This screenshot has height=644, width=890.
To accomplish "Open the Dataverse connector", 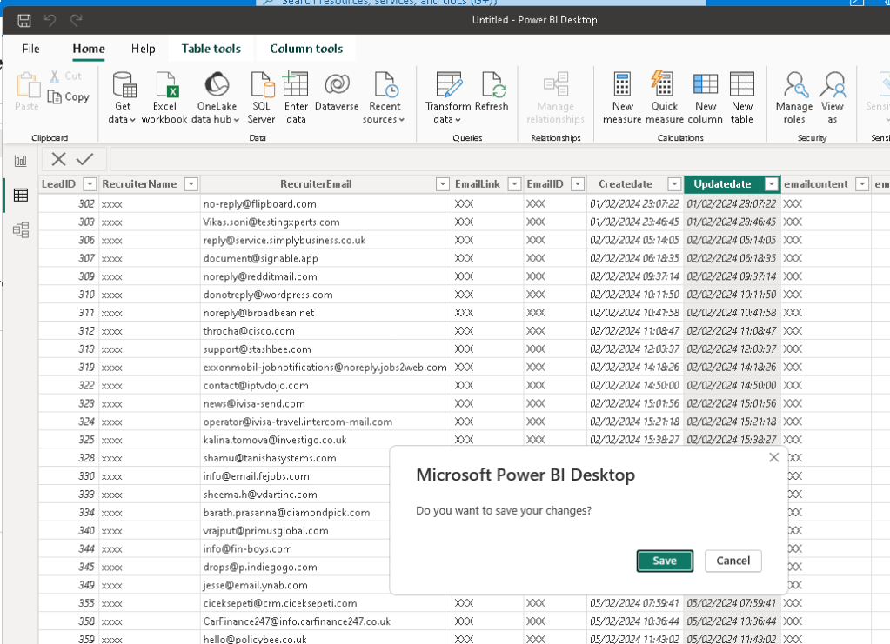I will click(337, 92).
